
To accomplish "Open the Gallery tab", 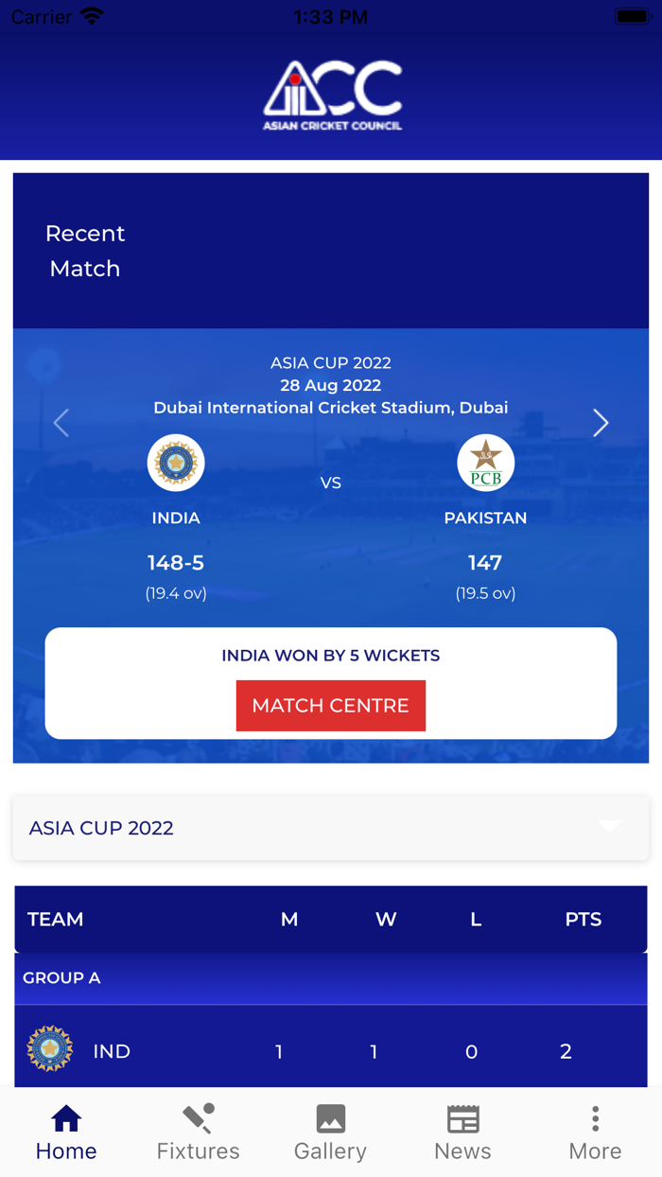I will [x=330, y=1133].
